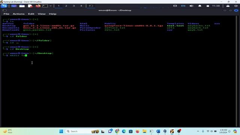This screenshot has width=240, height=135.
Task: Open the notifications bell in Kali panel
Action: (200, 6)
